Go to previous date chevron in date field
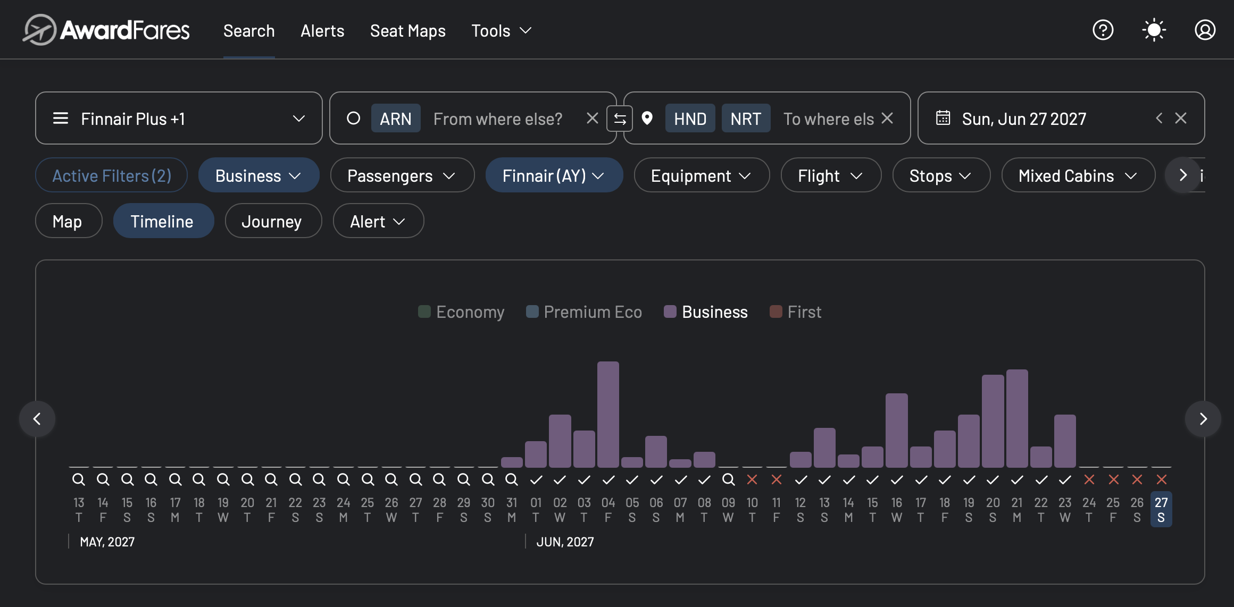The image size is (1234, 607). coord(1159,118)
